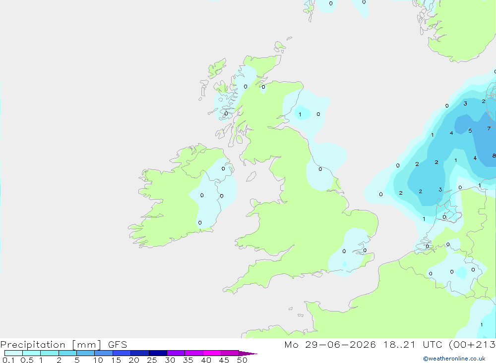The image size is (496, 363).
Task: Click the '50' legend scale label
Action: [242, 360]
